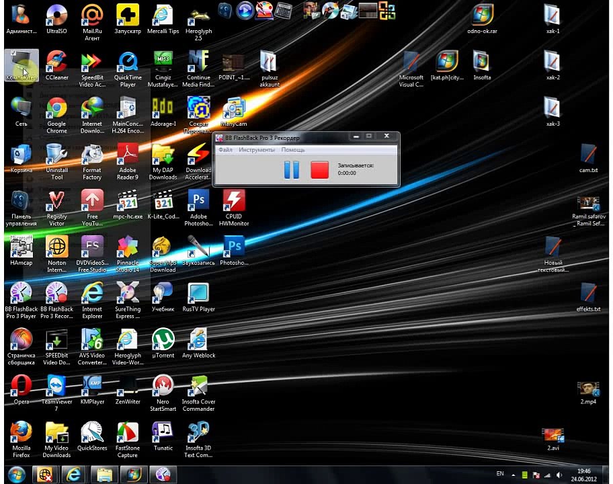Select the Mozilla Firefox shortcut

tap(21, 440)
